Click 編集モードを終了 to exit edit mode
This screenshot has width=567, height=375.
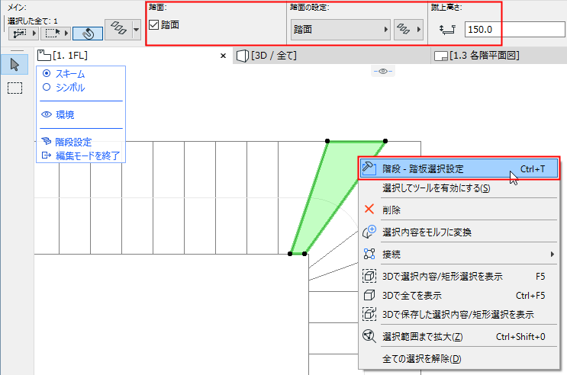click(x=88, y=155)
